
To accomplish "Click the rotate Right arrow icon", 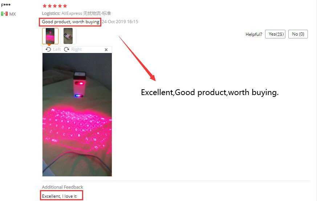I will click(x=66, y=49).
